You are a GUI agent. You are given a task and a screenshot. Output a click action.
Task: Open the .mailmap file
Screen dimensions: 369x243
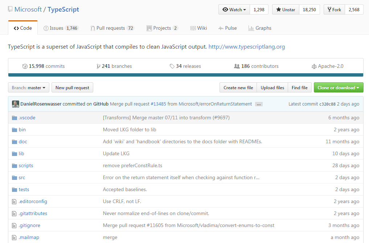pyautogui.click(x=29, y=237)
